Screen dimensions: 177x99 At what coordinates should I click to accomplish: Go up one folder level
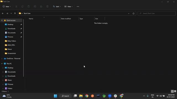click(15, 13)
